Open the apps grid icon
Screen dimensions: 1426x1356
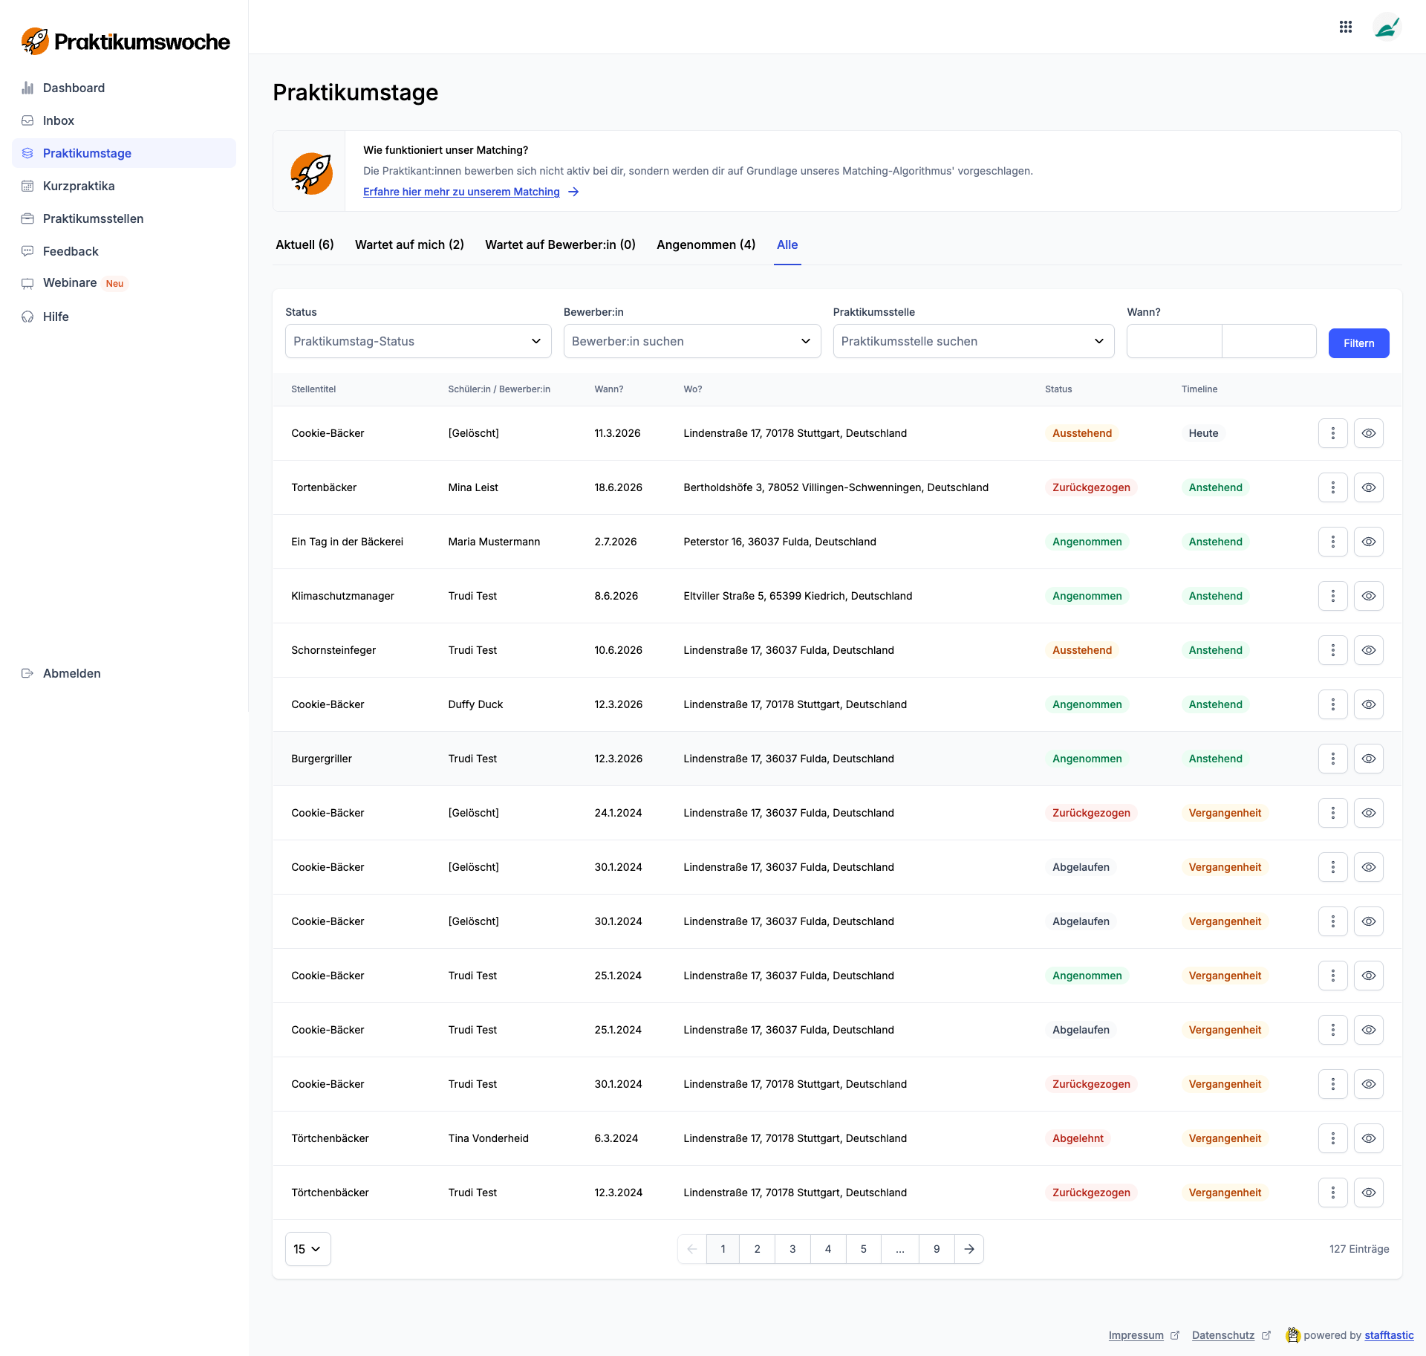click(x=1345, y=27)
